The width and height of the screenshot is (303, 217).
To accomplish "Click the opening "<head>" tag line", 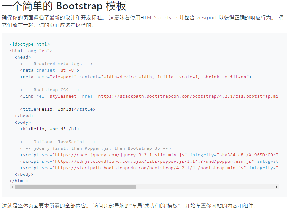I will coord(23,57).
